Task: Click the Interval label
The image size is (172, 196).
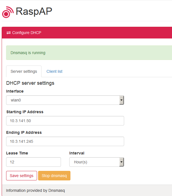Action: point(77,153)
